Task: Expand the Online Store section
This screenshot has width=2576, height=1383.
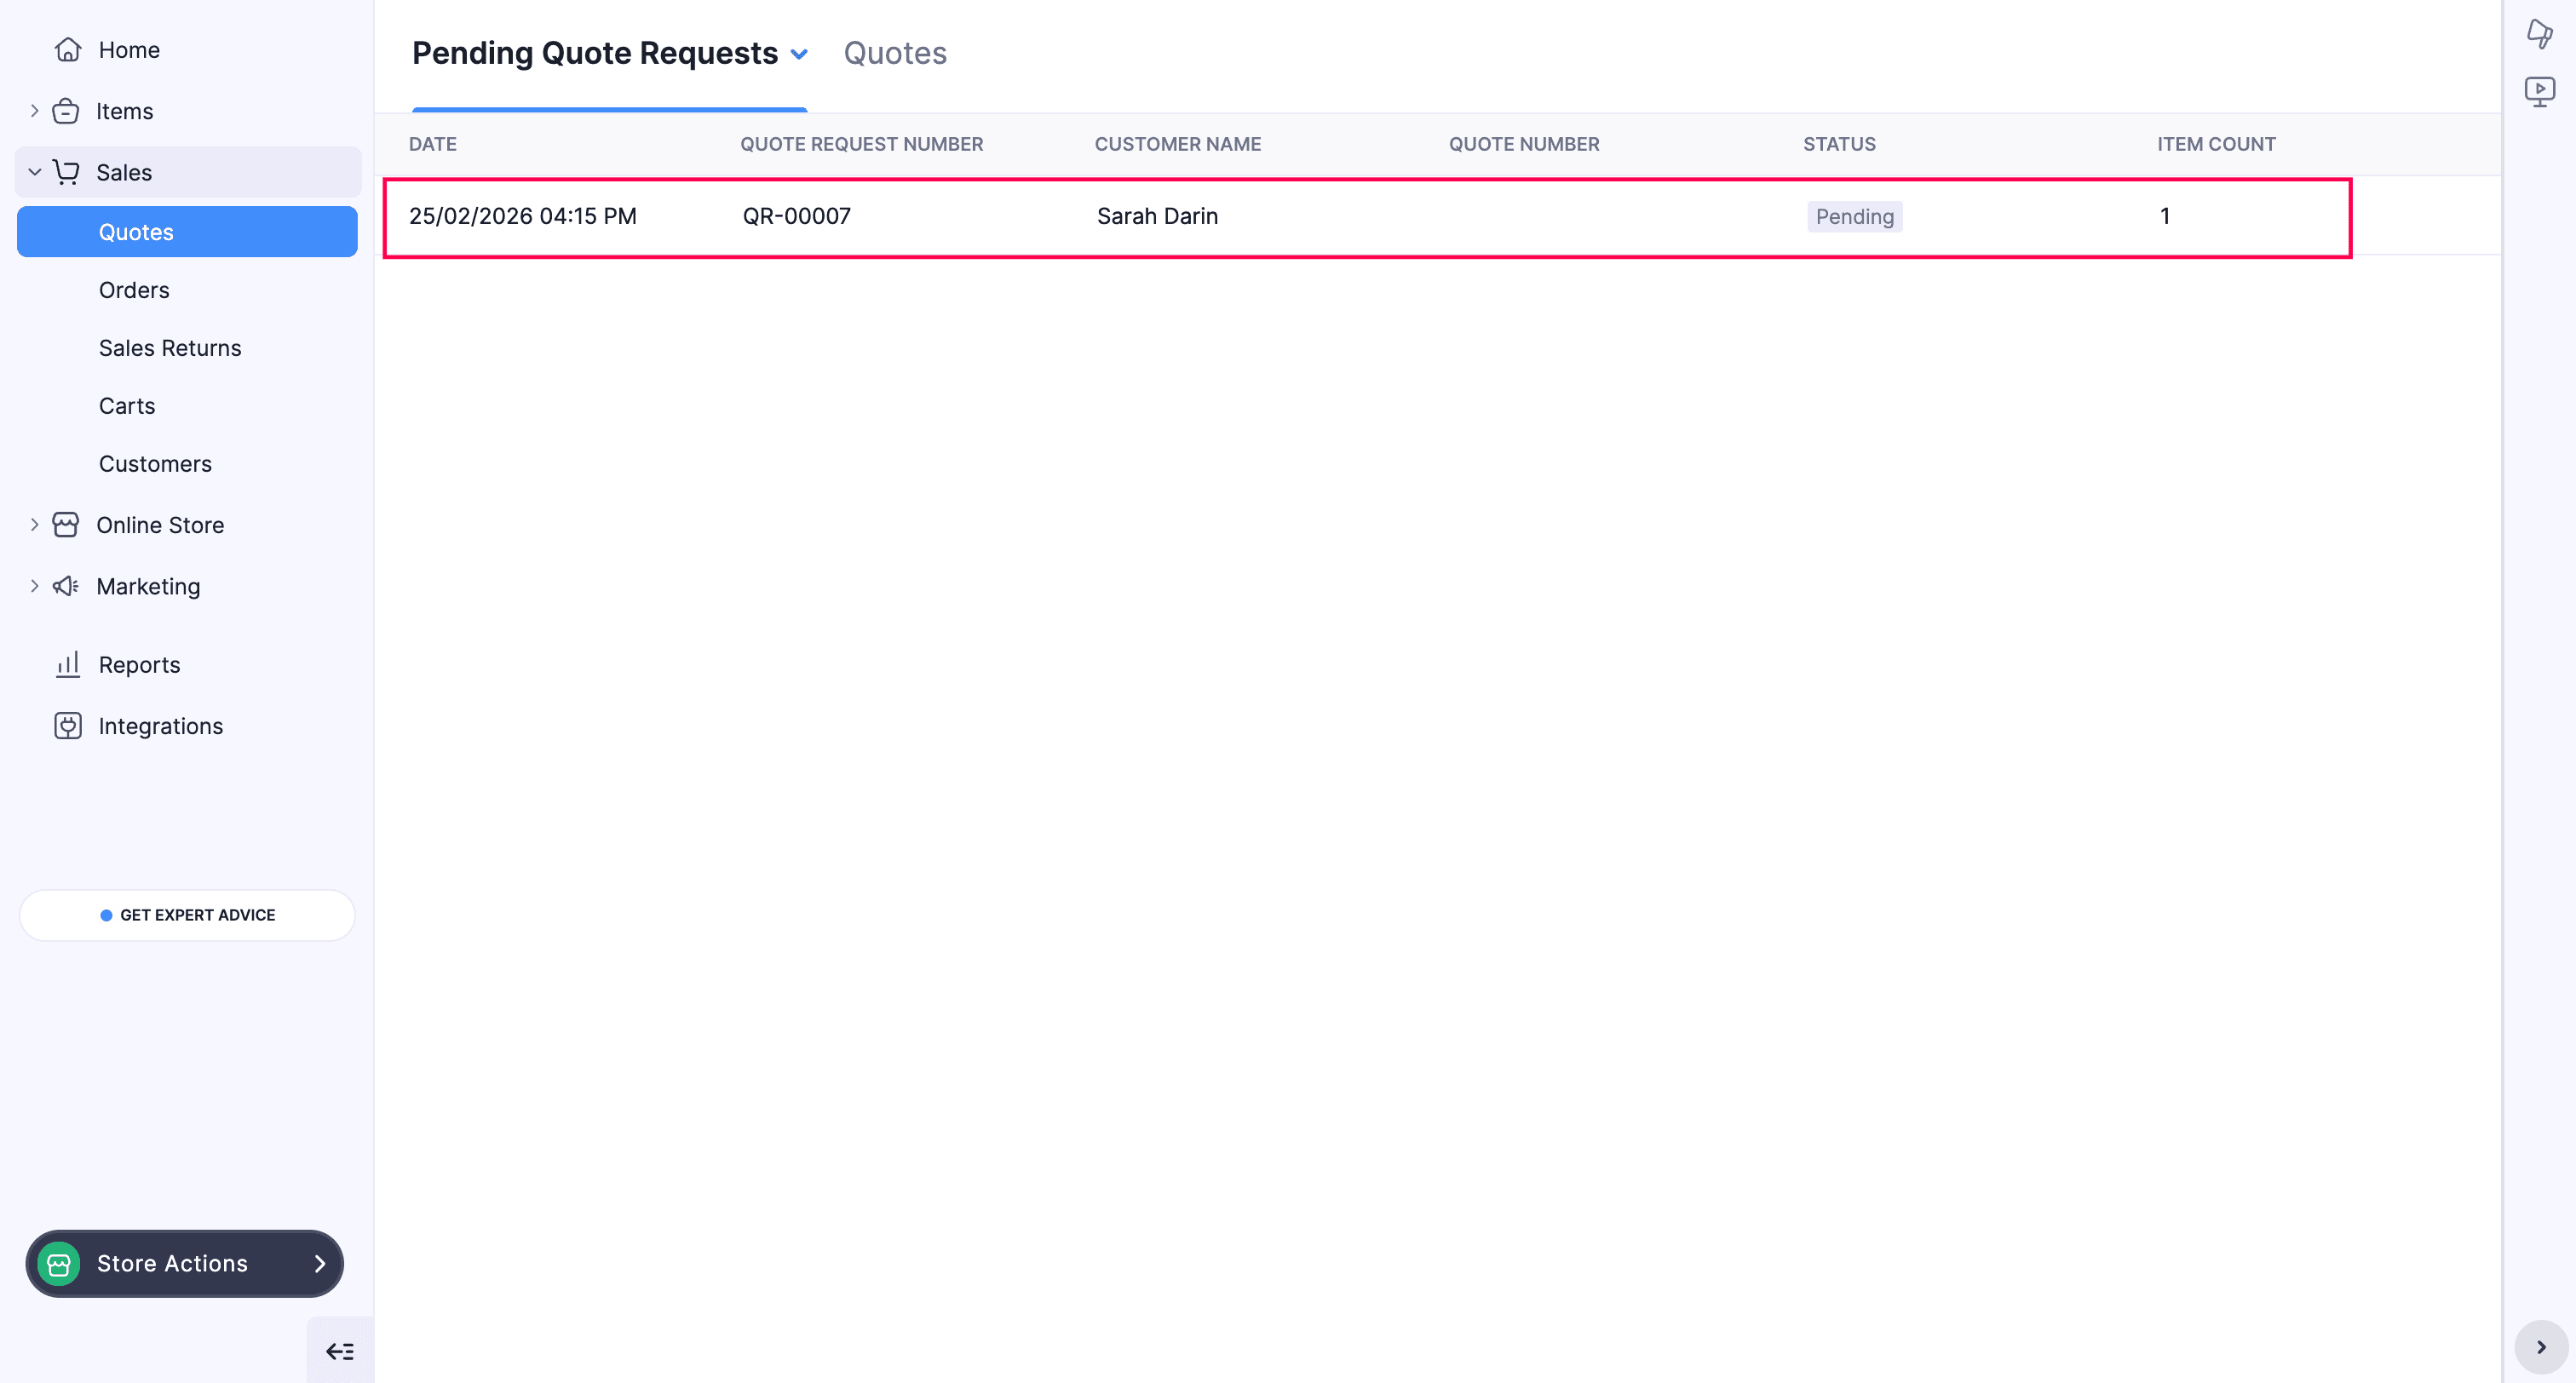Action: (x=35, y=524)
